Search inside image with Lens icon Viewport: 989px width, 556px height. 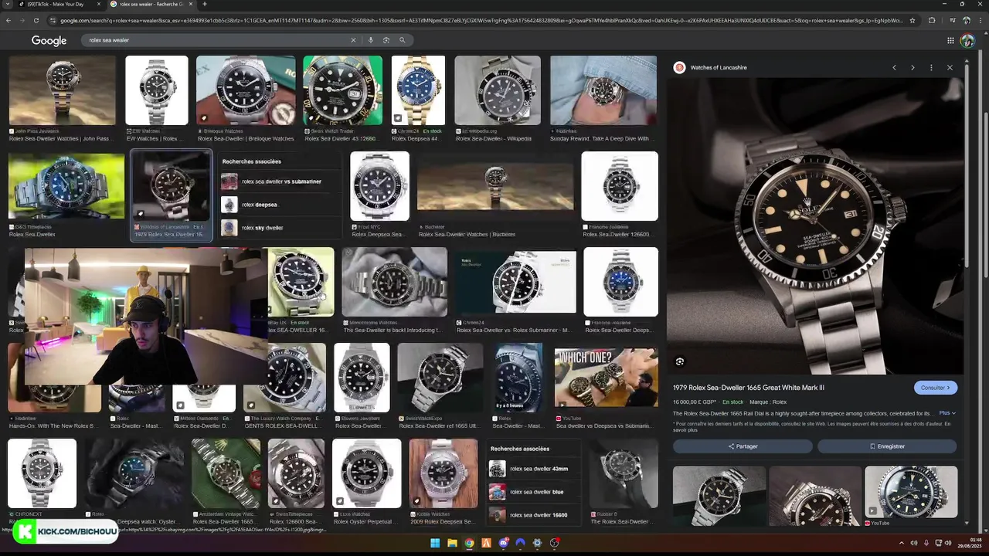[680, 361]
